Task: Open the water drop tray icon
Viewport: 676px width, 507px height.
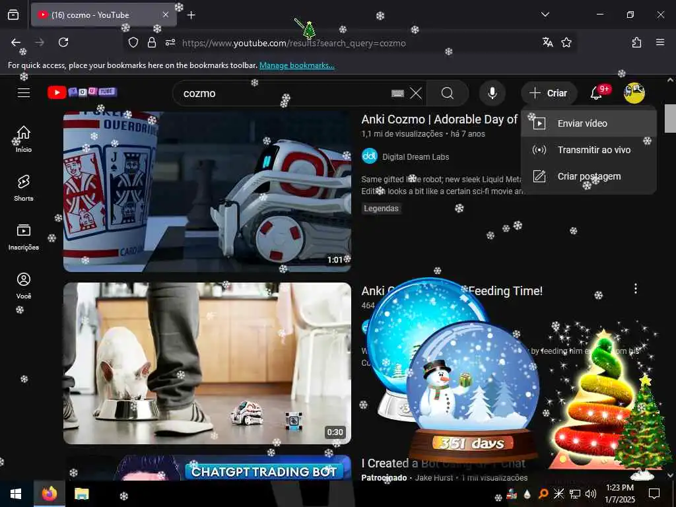Action: point(527,494)
